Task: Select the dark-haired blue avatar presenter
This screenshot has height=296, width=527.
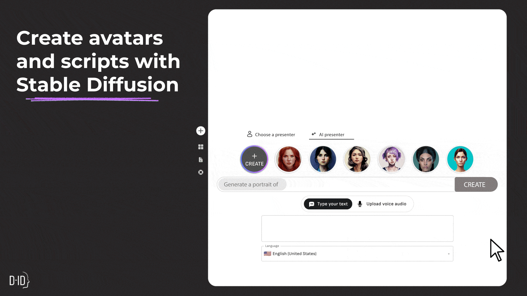Action: 323,159
